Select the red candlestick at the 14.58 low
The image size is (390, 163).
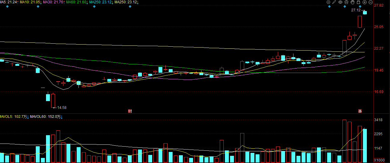[53, 100]
